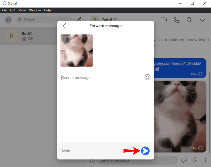
Task: Record a voice message with microphone icon
Action: pyautogui.click(x=195, y=160)
